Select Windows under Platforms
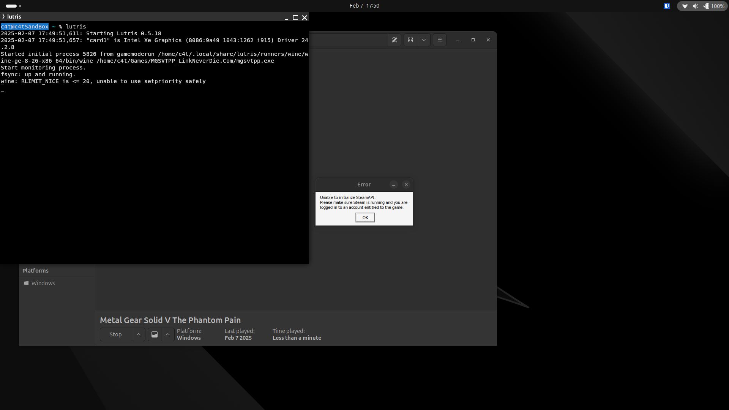Image resolution: width=729 pixels, height=410 pixels. 43,283
